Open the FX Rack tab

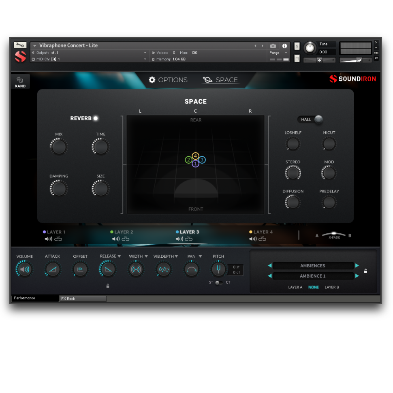(x=83, y=299)
